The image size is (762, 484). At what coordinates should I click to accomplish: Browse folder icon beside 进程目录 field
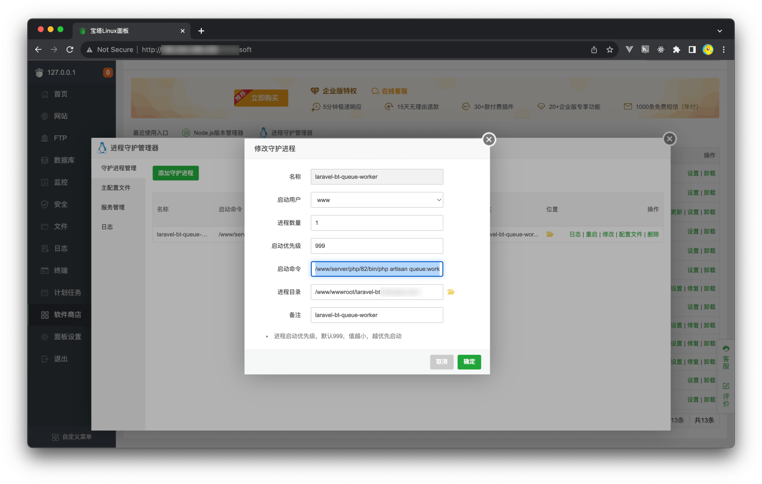tap(451, 292)
